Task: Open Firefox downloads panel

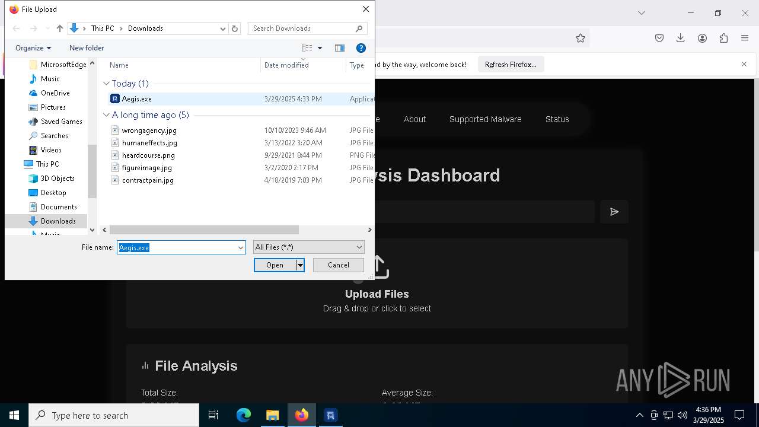Action: coord(681,38)
